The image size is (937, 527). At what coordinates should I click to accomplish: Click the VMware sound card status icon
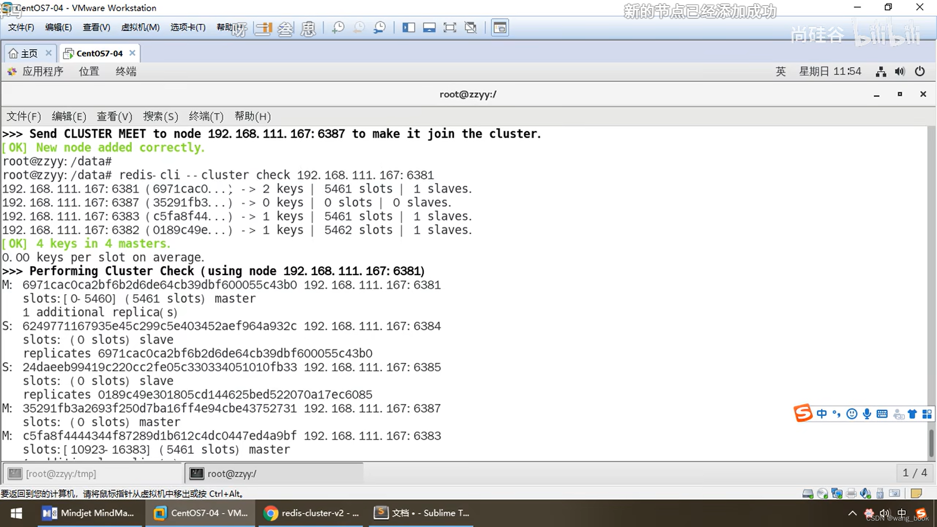[865, 494]
